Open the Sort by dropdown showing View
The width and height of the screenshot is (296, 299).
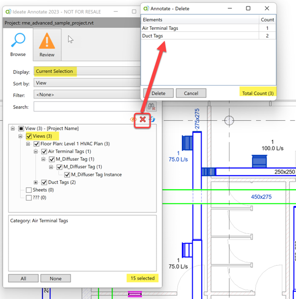[x=87, y=83]
